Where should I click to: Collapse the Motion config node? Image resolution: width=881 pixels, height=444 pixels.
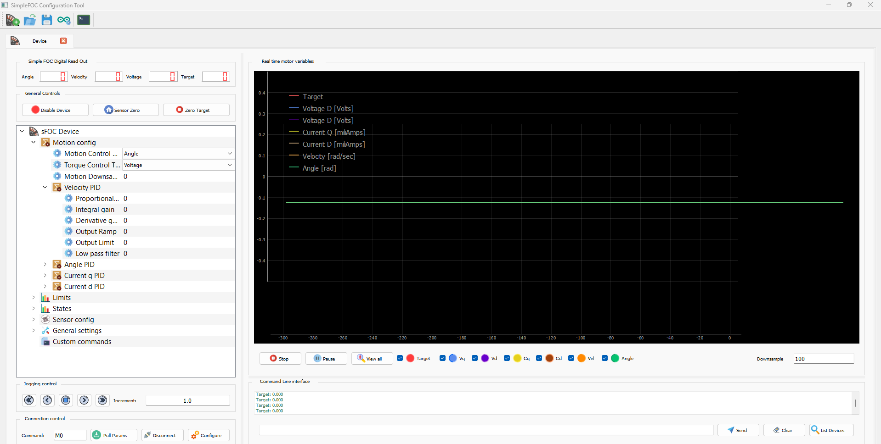34,142
